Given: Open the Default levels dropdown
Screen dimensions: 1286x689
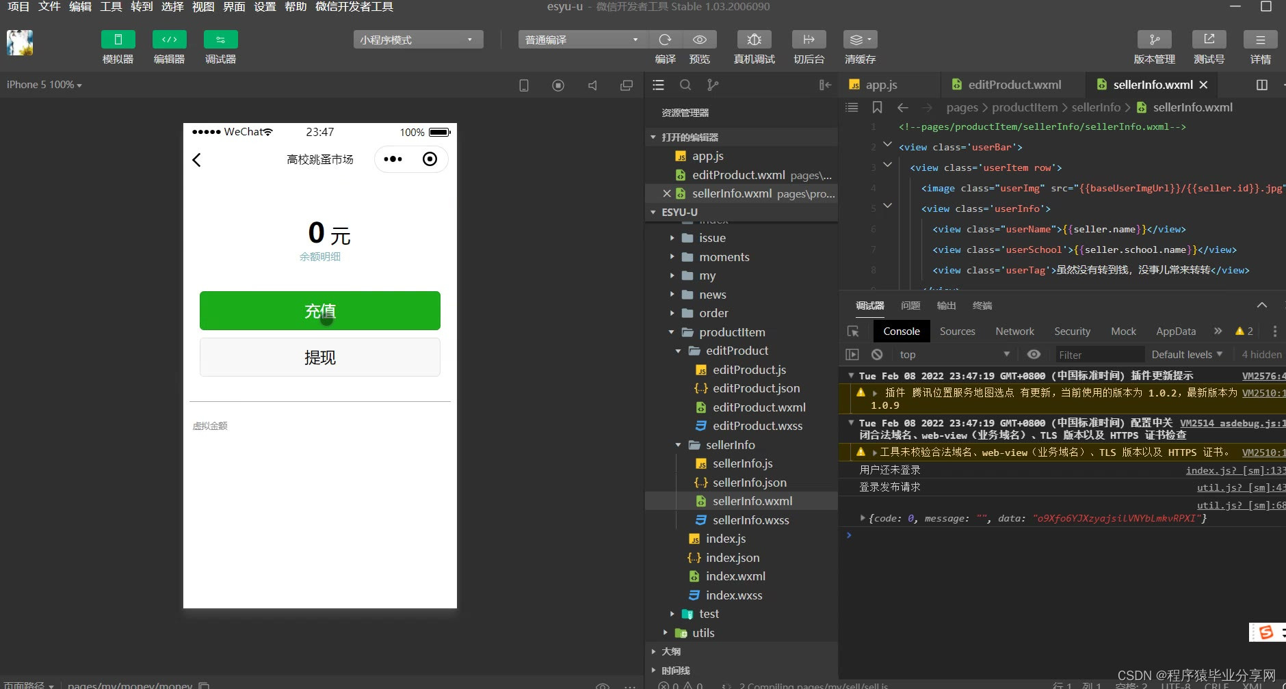Looking at the screenshot, I should coord(1187,355).
